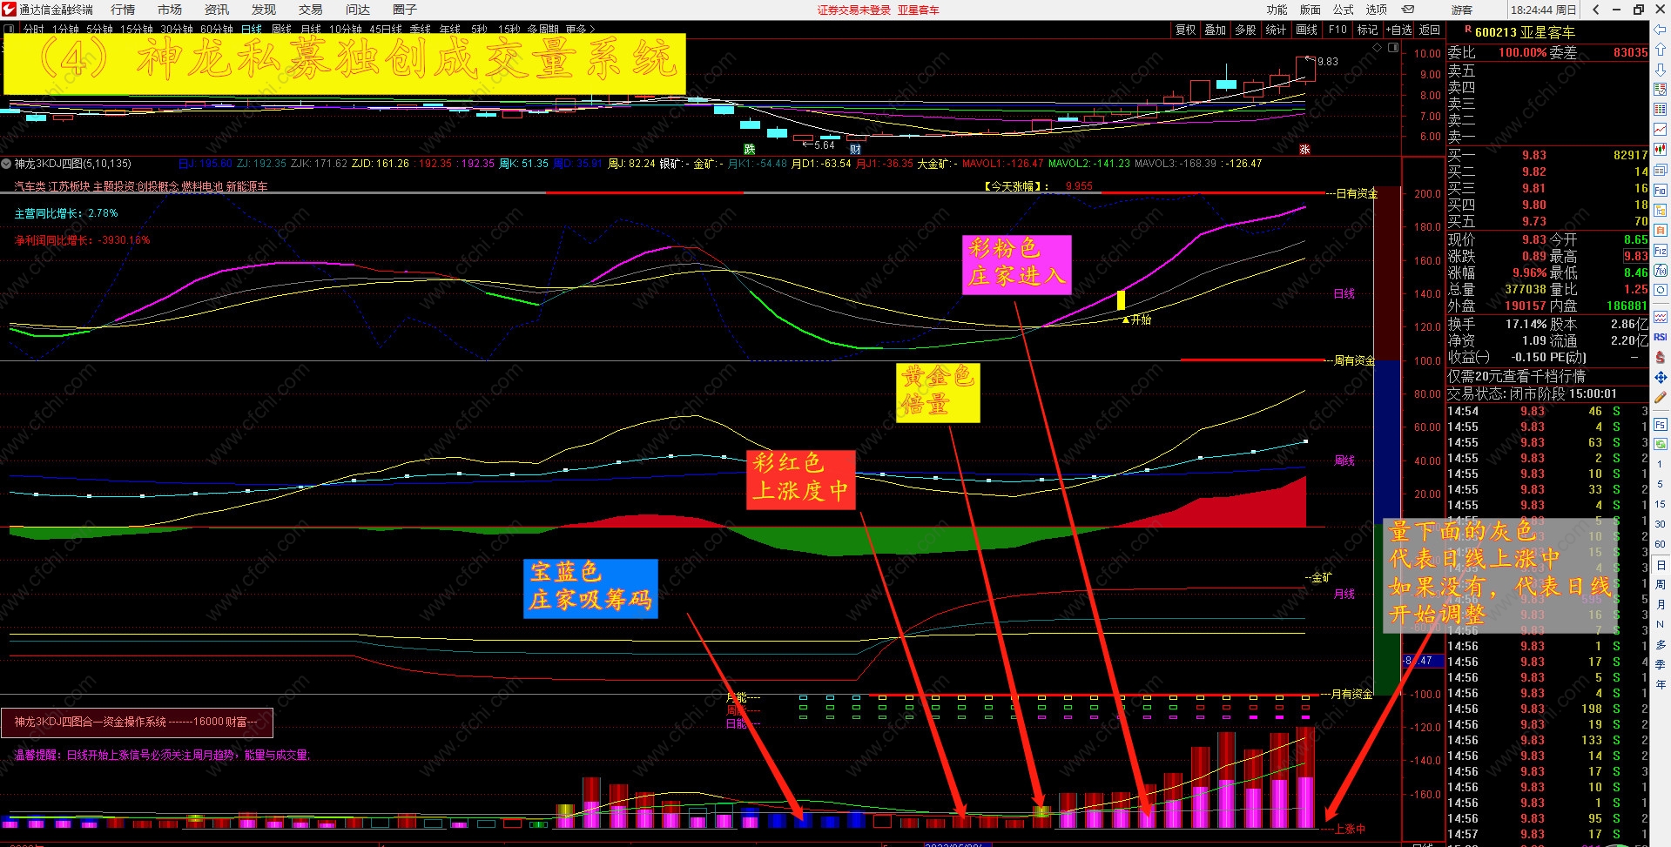
Task: Click the +自选 add to watchlist button
Action: click(x=1399, y=30)
